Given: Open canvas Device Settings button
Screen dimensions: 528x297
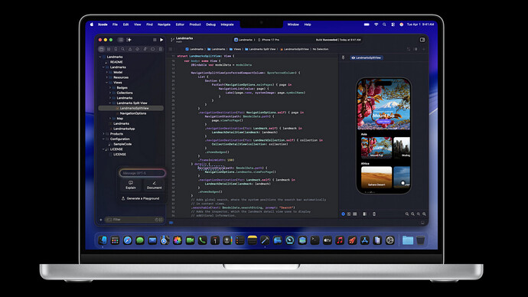Looking at the screenshot, I should (365, 214).
